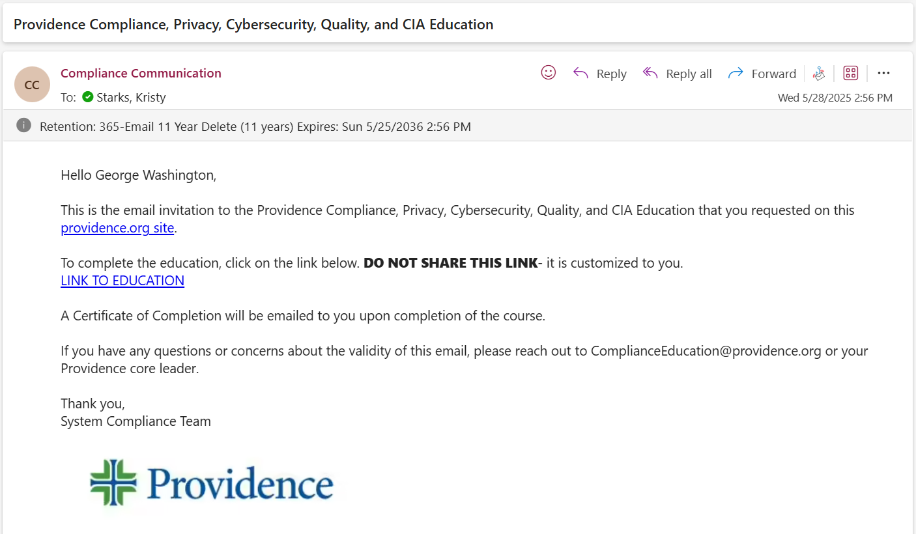Click the LINK TO EDUCATION hyperlink
Screen dimensions: 916x534
click(x=122, y=281)
